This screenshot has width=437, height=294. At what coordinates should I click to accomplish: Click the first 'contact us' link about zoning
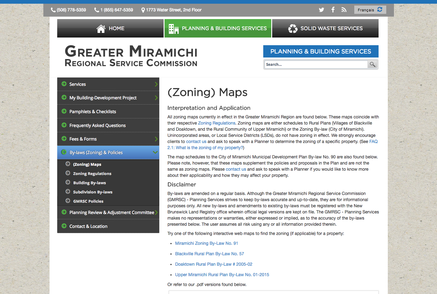(x=196, y=141)
